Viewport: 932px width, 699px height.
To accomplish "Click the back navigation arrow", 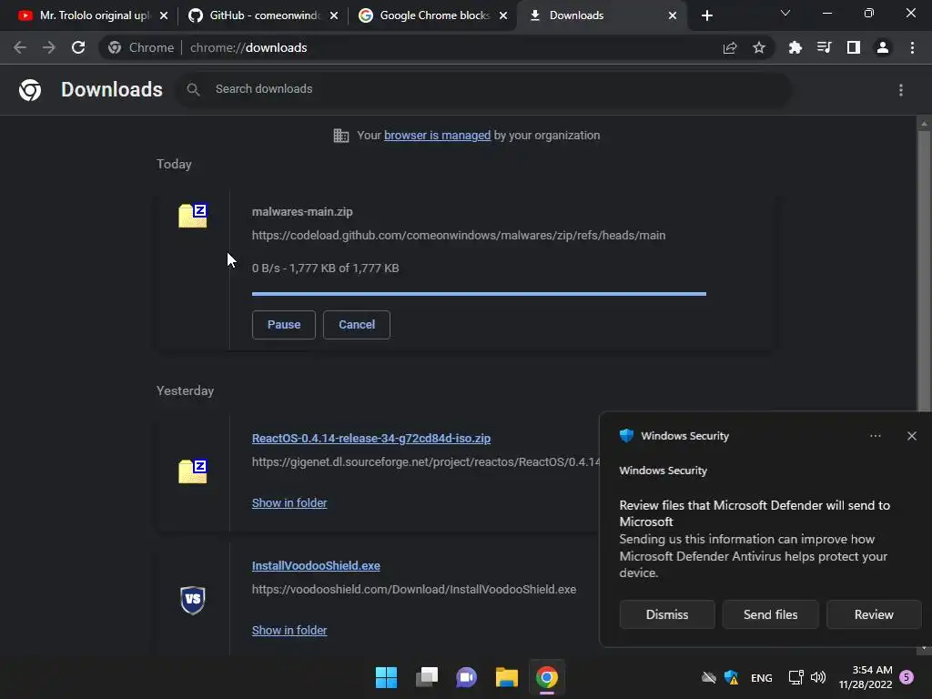I will click(20, 47).
